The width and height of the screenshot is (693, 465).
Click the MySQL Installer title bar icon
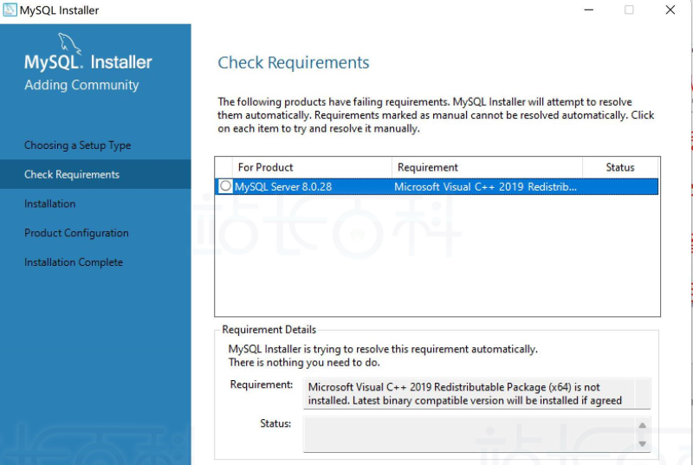coord(10,10)
